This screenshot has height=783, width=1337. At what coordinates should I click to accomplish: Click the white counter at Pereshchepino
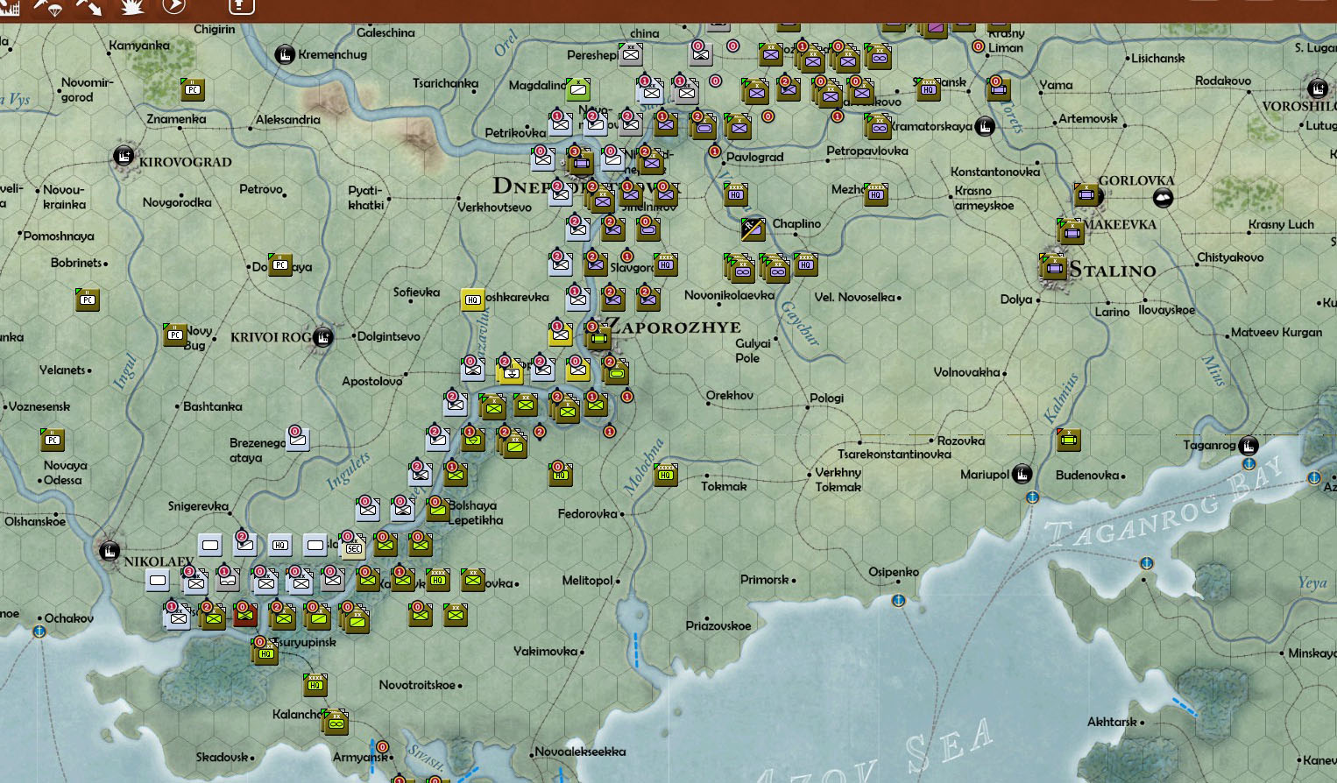[x=630, y=53]
